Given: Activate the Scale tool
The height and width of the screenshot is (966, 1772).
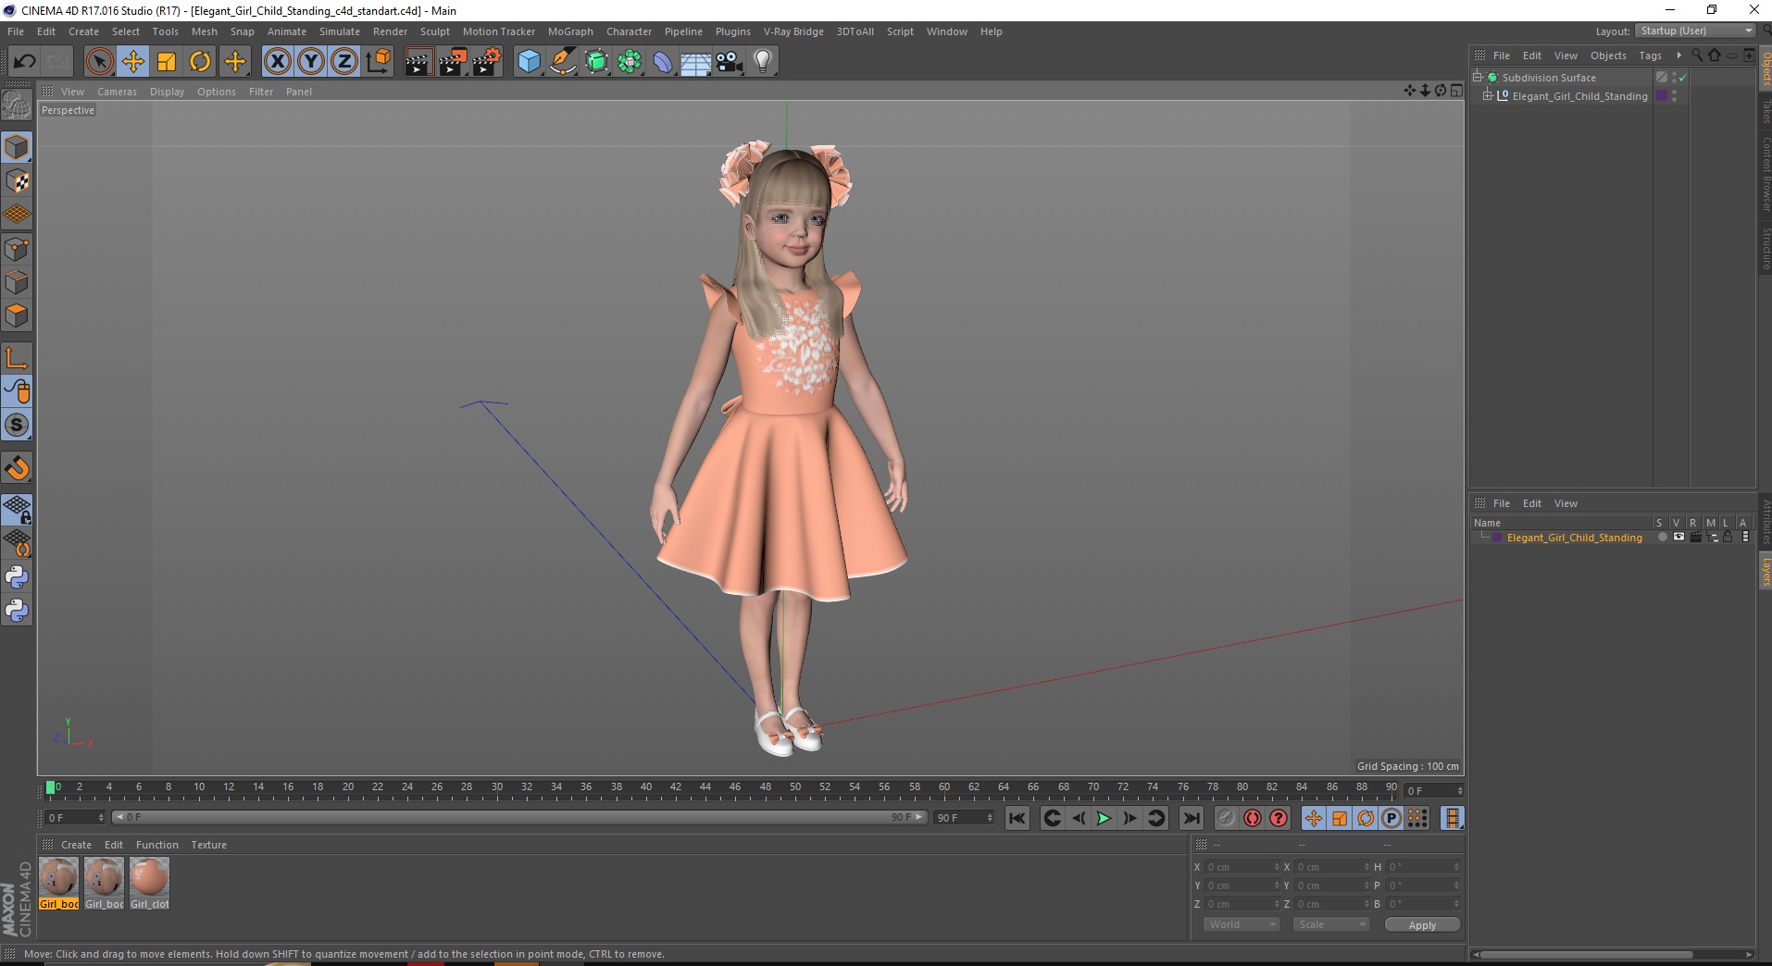Looking at the screenshot, I should tap(167, 62).
